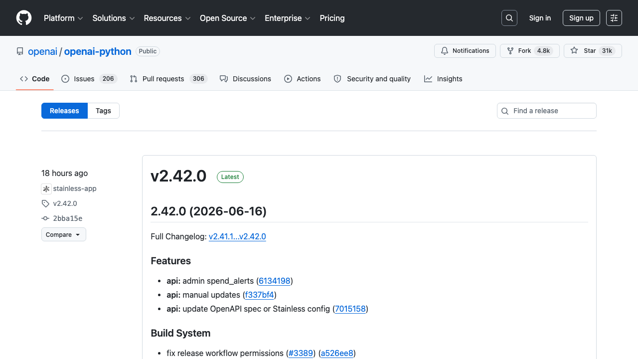Switch to the Pull requests tab

168,79
